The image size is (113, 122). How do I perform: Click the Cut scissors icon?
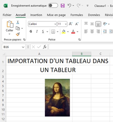coord(18,22)
